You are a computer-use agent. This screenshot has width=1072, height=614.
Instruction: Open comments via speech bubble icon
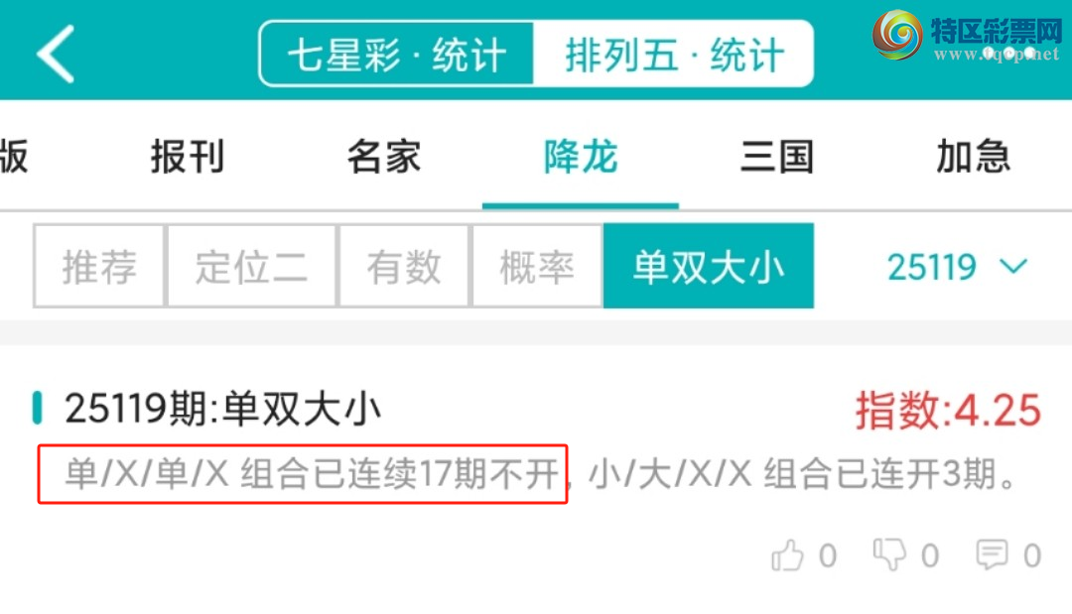pyautogui.click(x=992, y=554)
